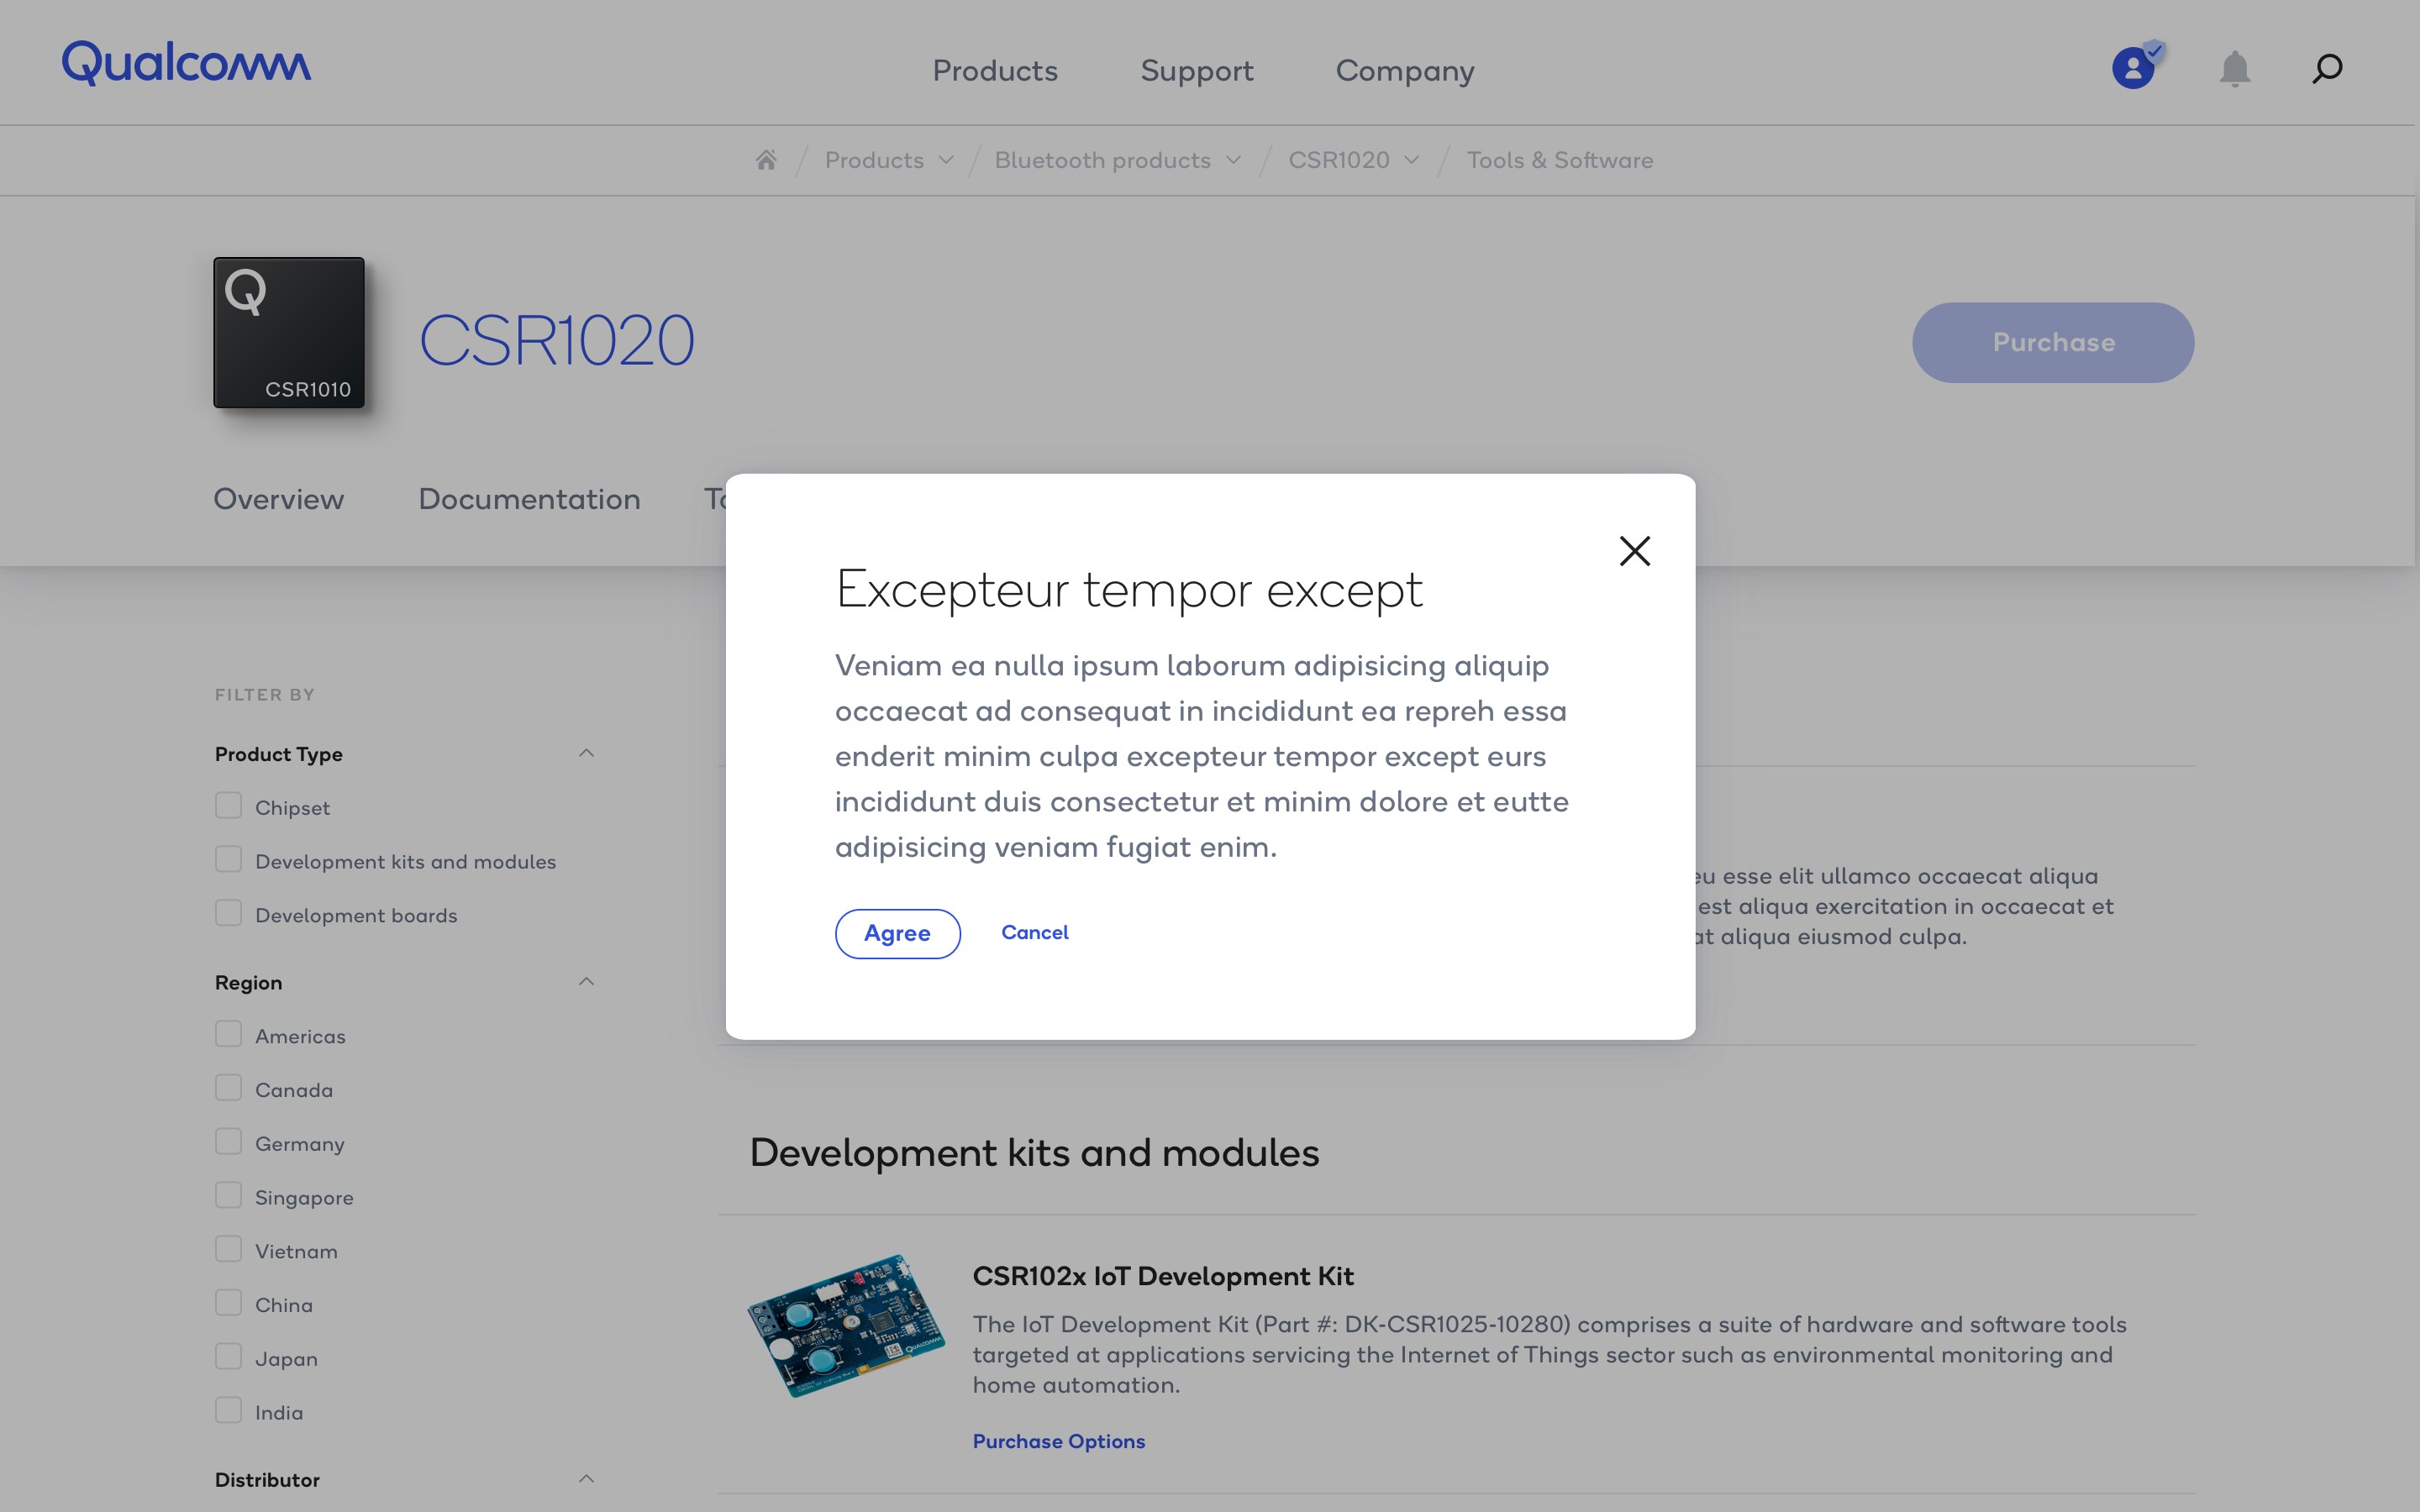Open the CSR102x IoT kit thumbnail

(846, 1326)
